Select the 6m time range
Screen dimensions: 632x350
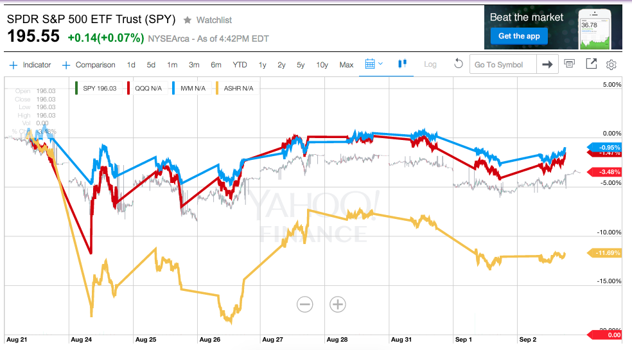coord(216,65)
